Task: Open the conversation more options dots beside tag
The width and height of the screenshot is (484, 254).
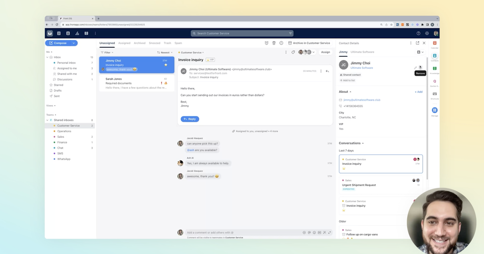Action: [x=286, y=52]
